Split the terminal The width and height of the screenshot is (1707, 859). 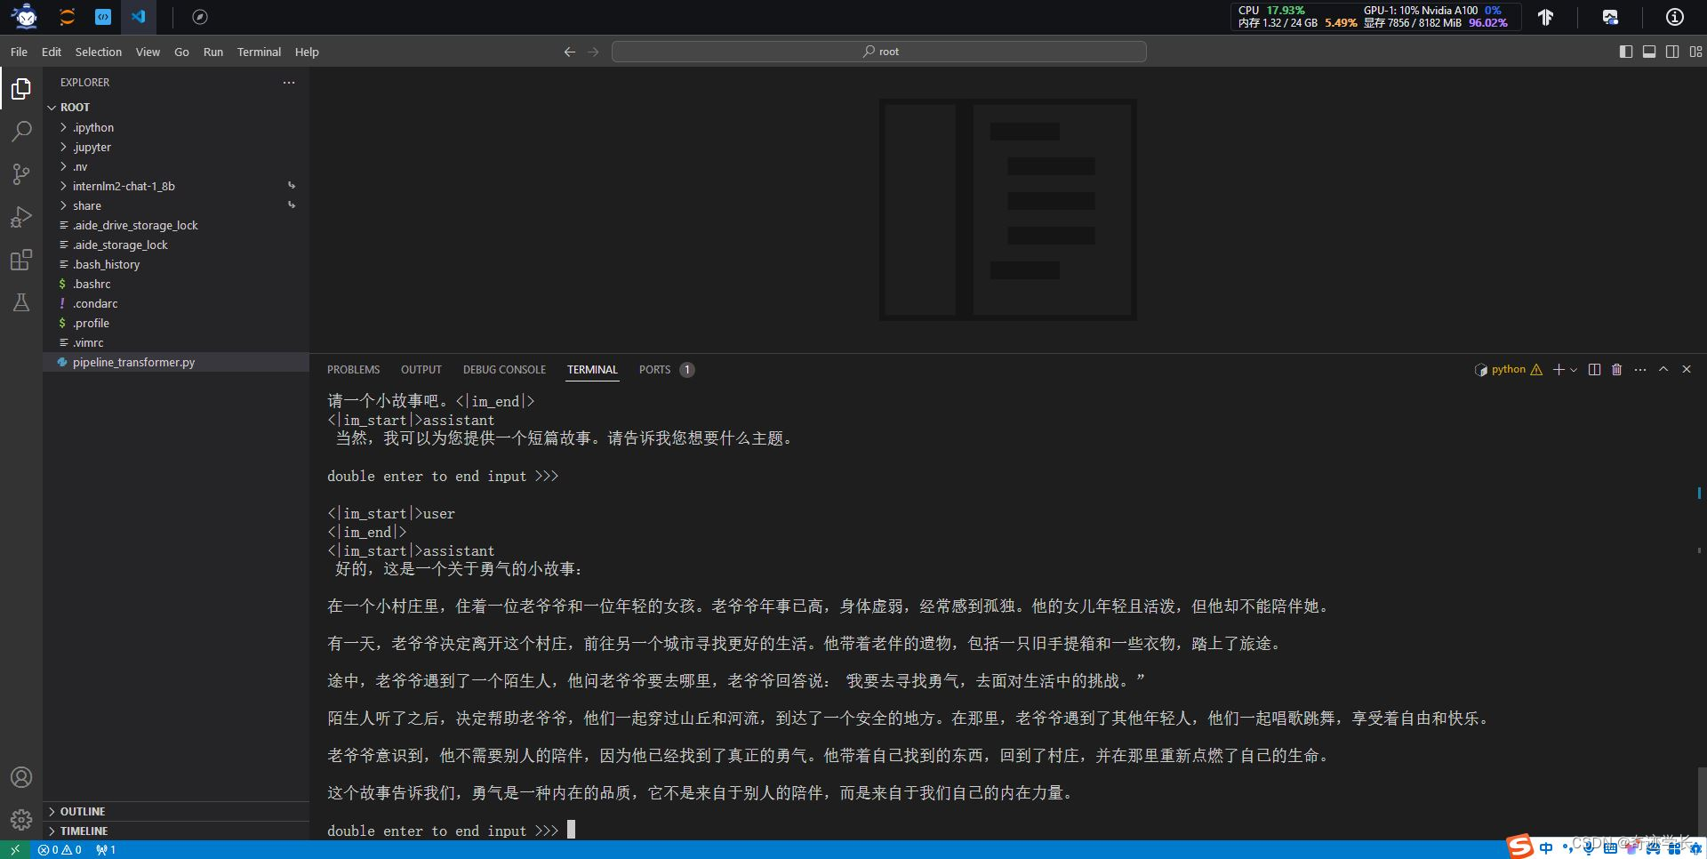point(1594,369)
